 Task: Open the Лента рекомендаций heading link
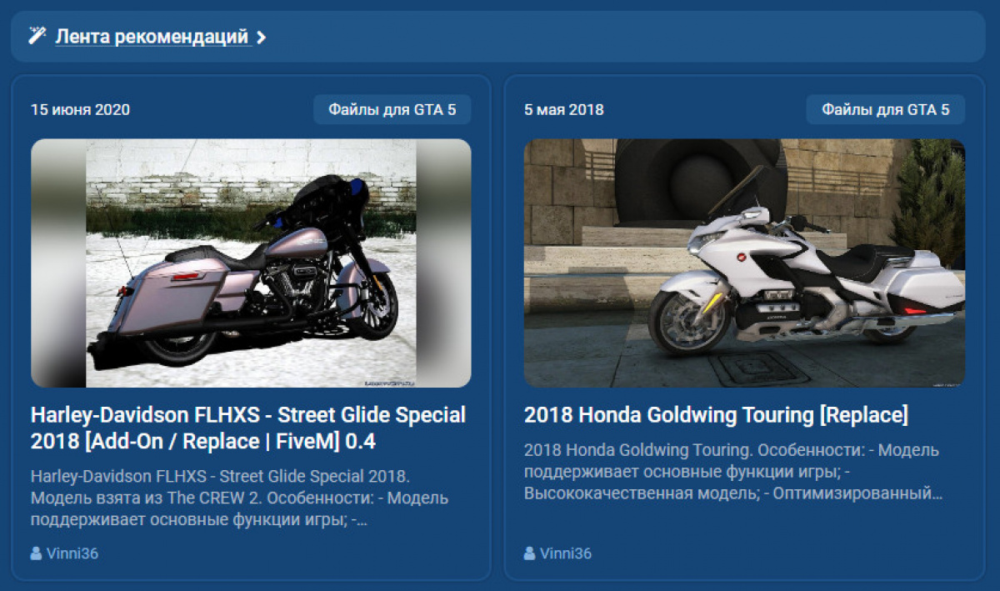click(x=153, y=37)
